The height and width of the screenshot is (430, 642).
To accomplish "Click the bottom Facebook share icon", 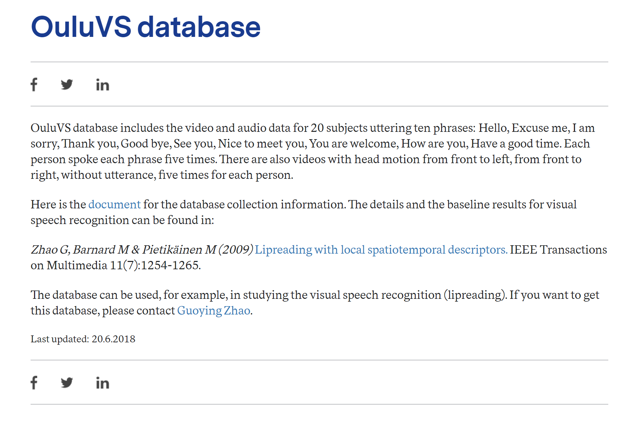I will click(34, 383).
